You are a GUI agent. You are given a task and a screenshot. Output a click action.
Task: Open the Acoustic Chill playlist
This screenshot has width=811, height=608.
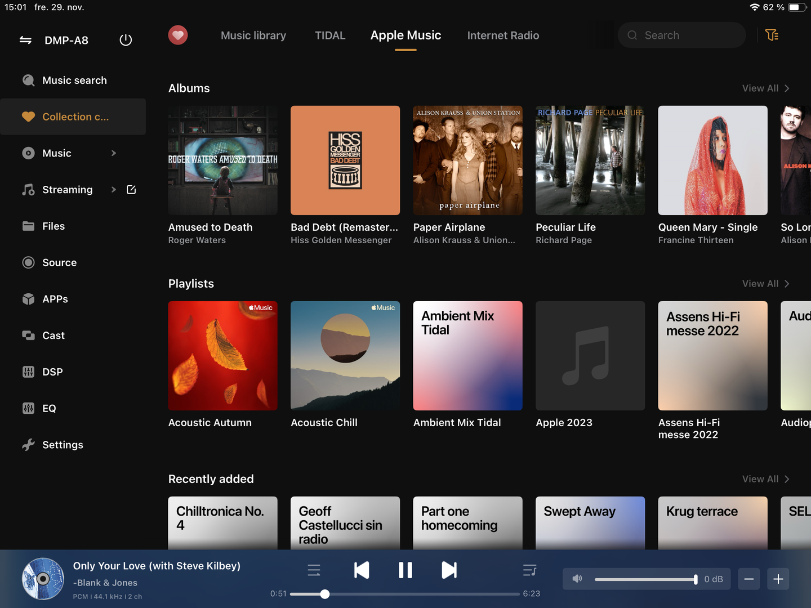point(345,356)
